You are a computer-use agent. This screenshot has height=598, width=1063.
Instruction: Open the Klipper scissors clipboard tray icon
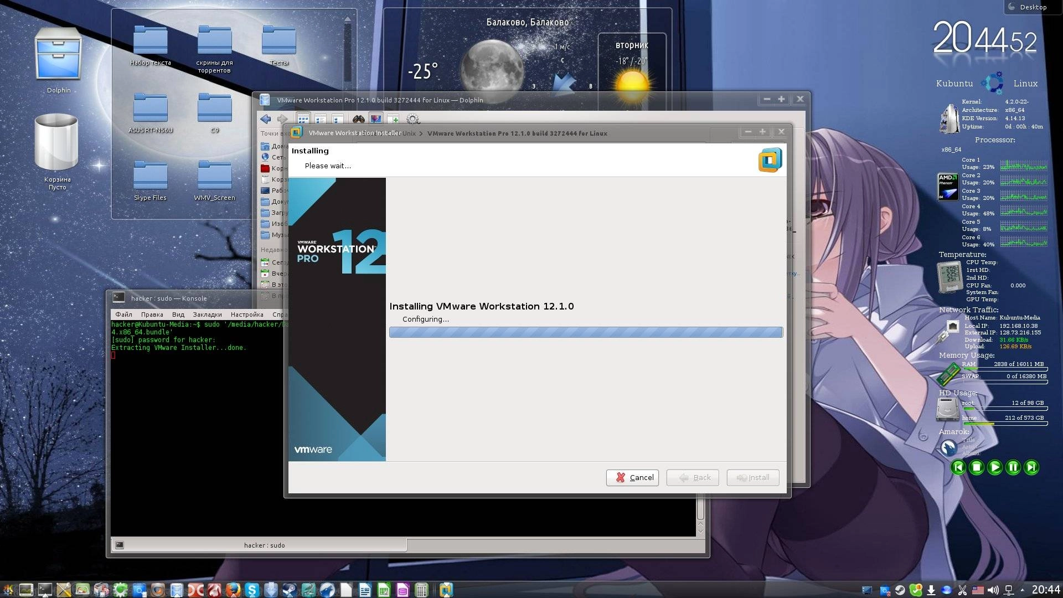[962, 590]
